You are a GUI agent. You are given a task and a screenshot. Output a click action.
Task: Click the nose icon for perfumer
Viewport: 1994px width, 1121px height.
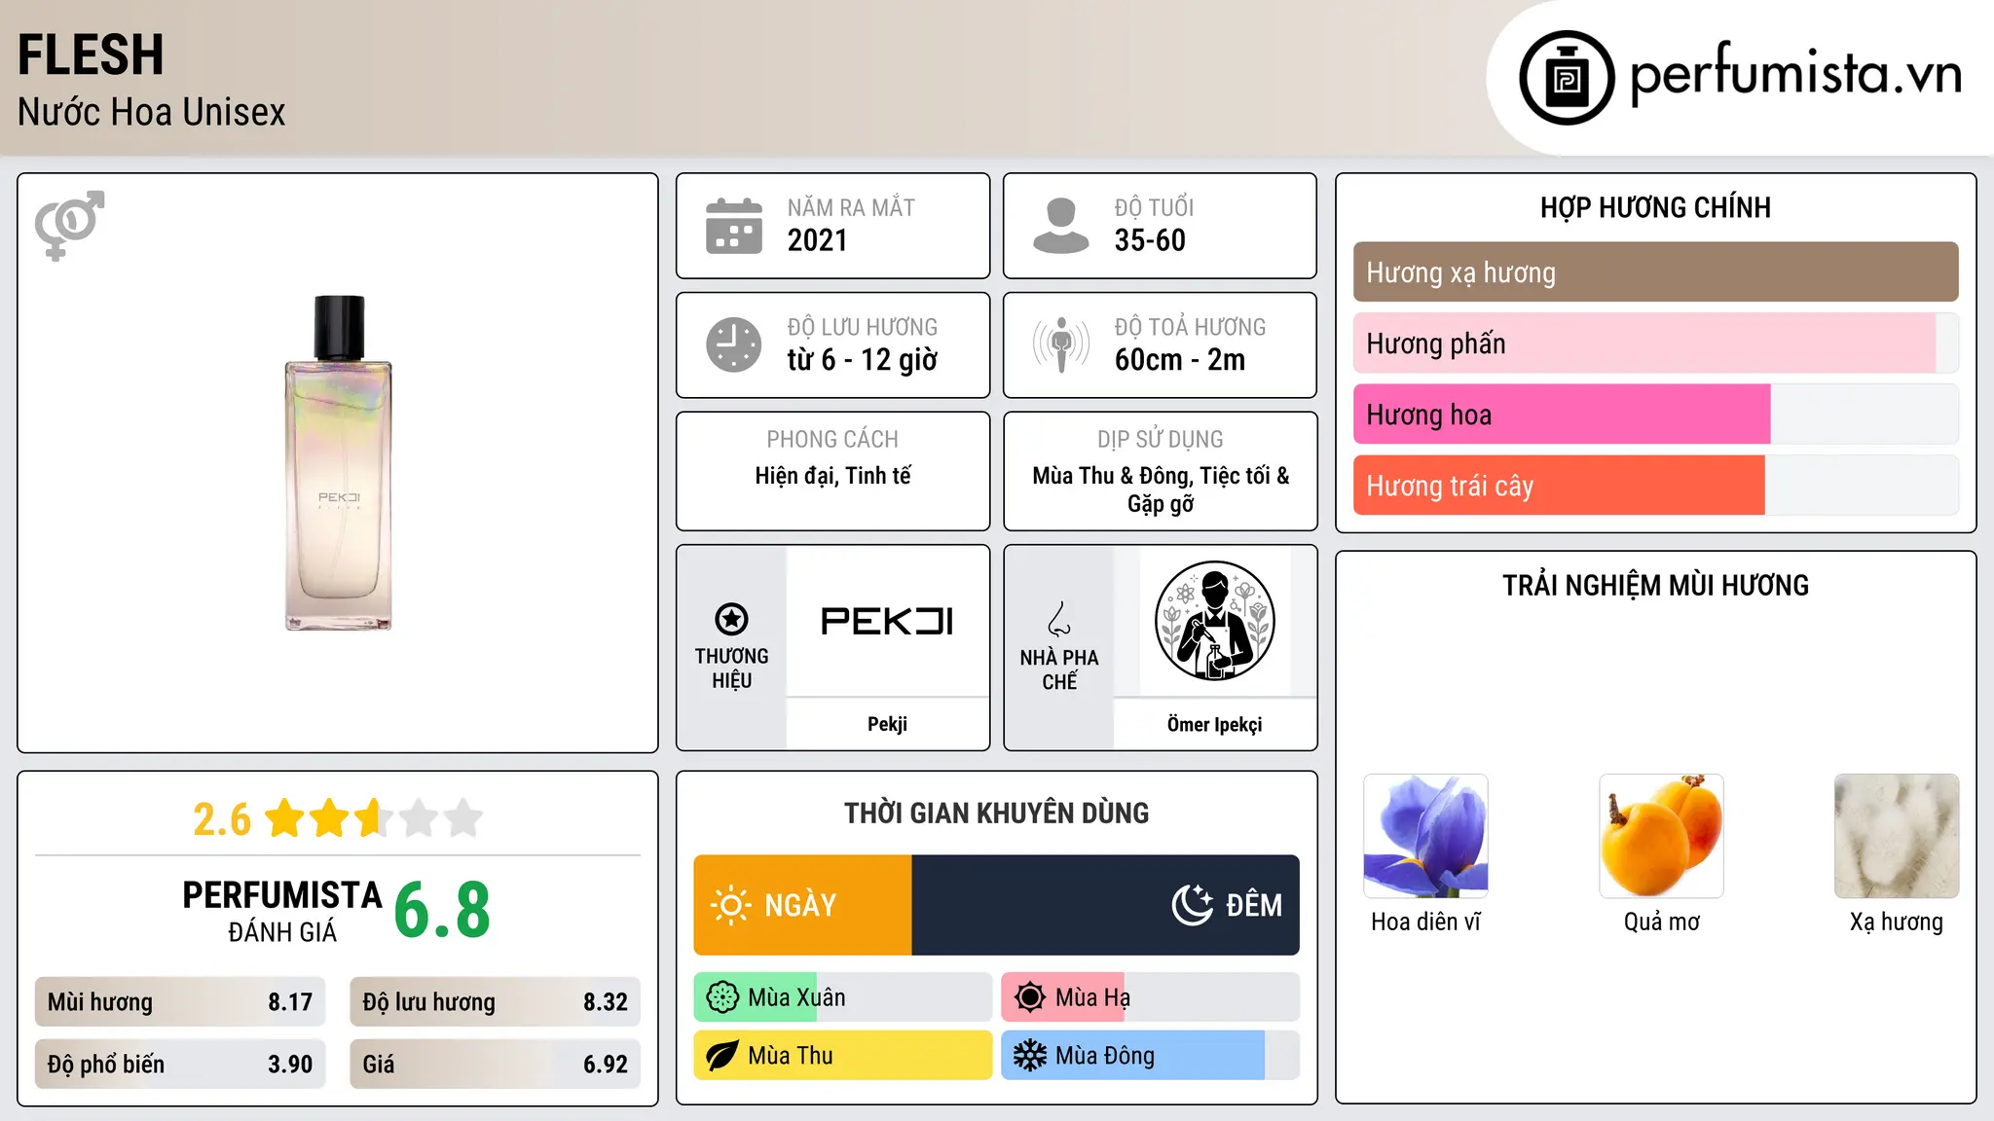1059,619
